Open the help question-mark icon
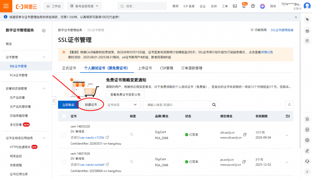 click(x=253, y=6)
